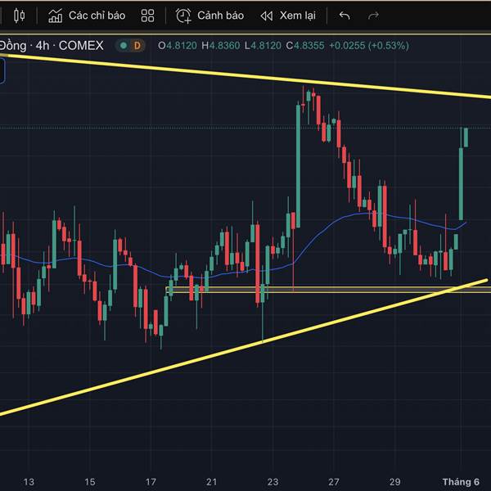Start bar replay with 'Xem lại'

(288, 16)
